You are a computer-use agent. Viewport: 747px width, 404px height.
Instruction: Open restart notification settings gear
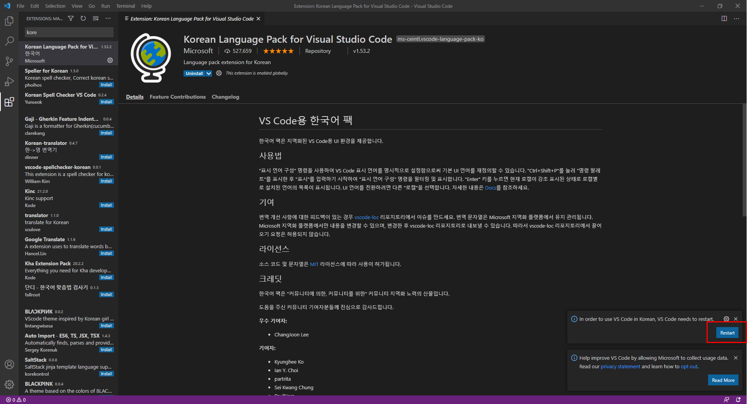(726, 319)
